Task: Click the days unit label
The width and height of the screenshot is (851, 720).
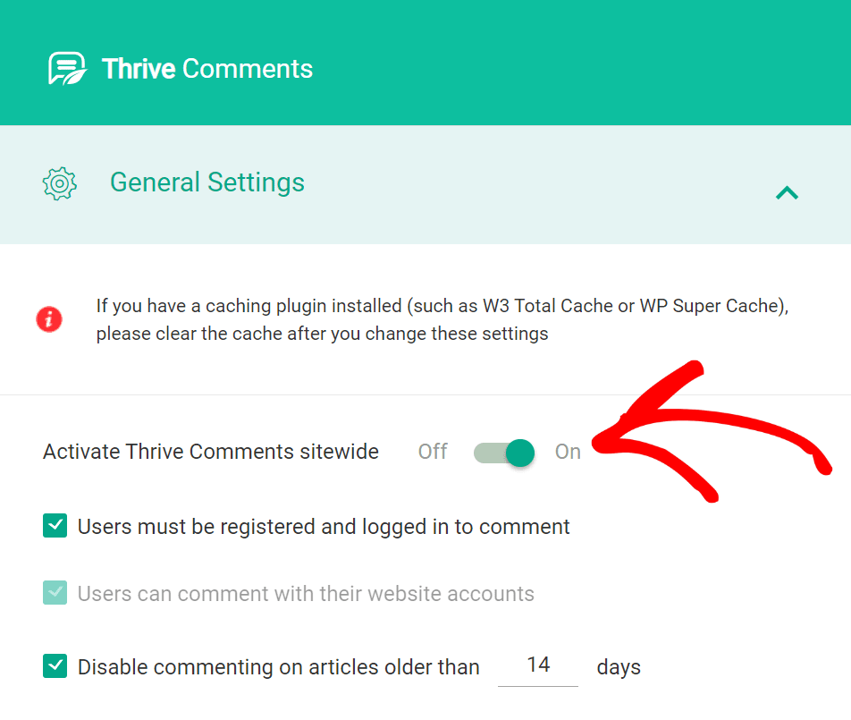Action: [x=619, y=667]
